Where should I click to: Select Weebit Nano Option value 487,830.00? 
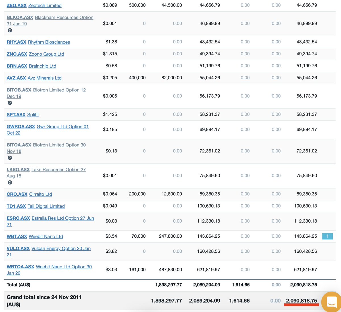[170, 269]
